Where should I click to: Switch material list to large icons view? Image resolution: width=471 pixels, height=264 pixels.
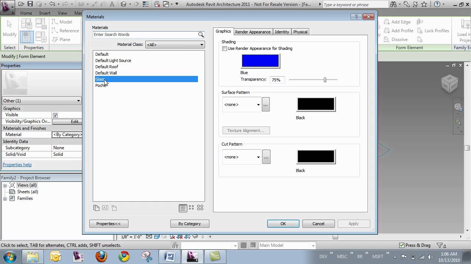pos(200,208)
